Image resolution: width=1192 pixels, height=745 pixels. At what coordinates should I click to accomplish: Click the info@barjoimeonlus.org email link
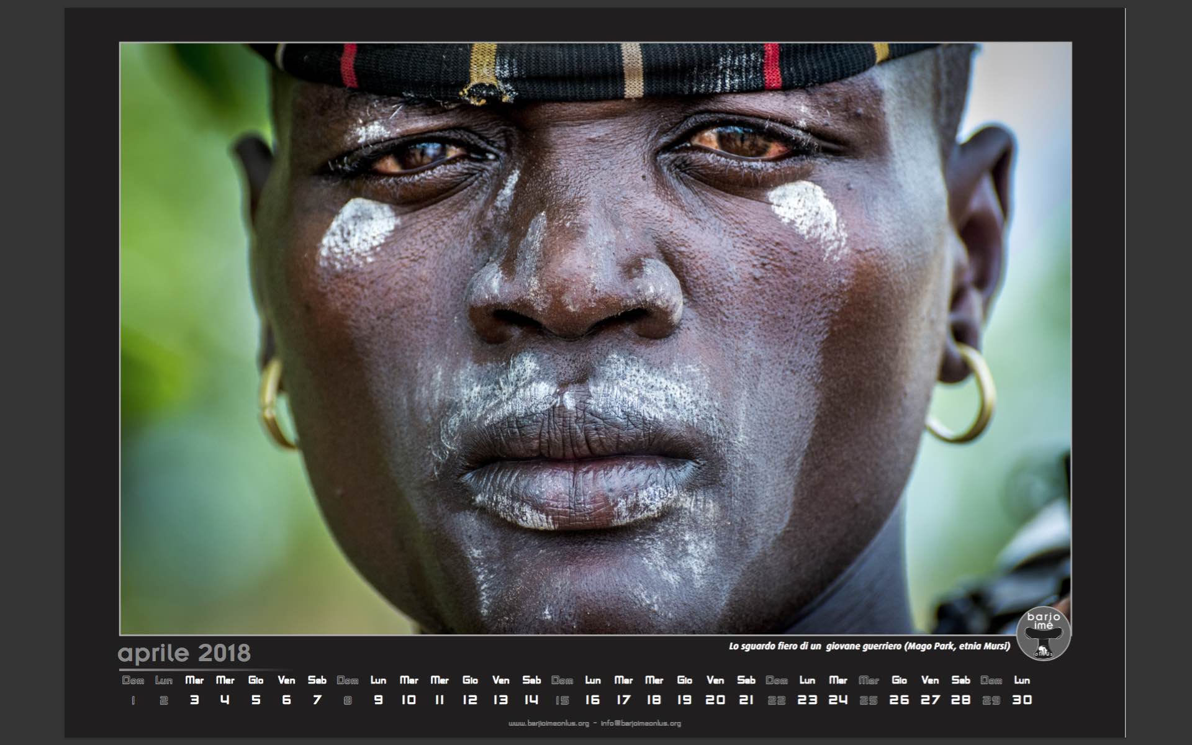click(641, 723)
